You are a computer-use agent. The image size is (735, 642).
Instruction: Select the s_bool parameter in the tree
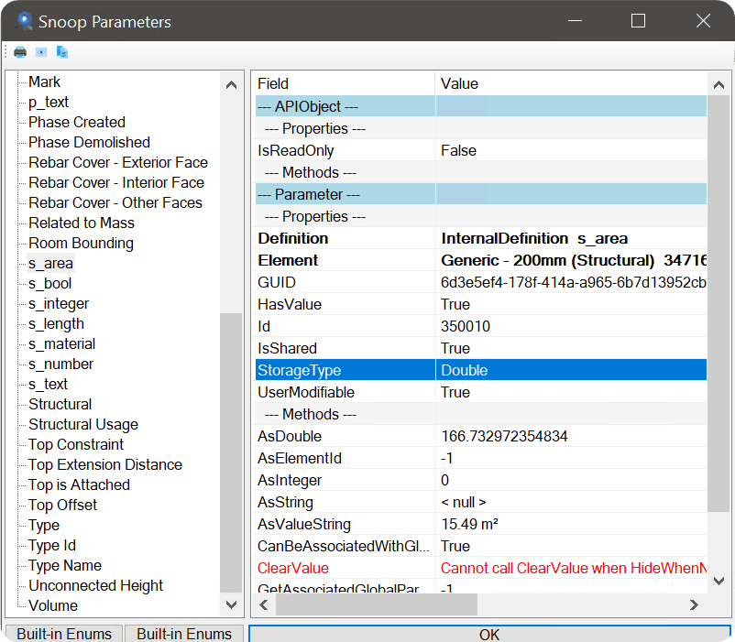(x=49, y=283)
